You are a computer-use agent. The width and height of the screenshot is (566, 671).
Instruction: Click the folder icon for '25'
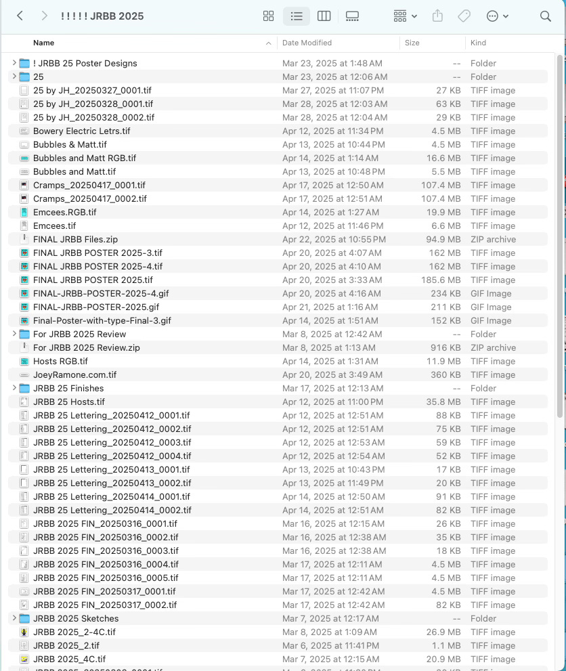[24, 77]
